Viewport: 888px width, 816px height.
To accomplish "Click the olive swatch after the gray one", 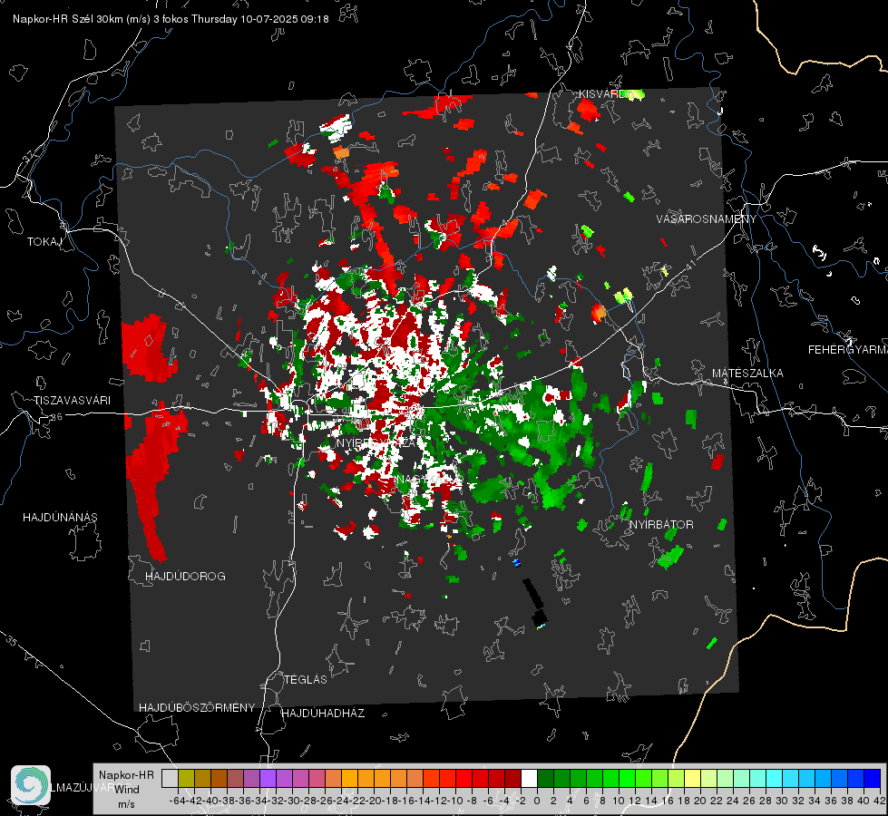I will pos(186,779).
